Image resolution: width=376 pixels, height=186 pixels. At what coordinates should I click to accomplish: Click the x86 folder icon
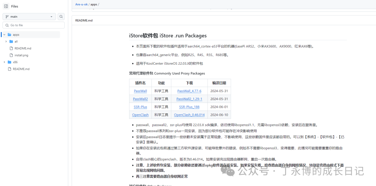[x=9, y=62]
